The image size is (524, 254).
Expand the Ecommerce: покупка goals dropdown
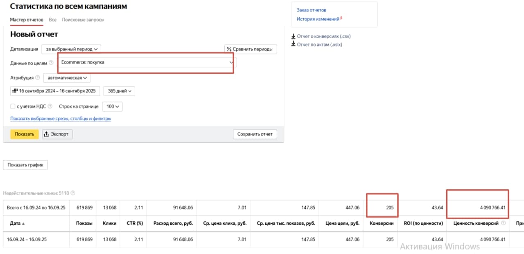147,63
